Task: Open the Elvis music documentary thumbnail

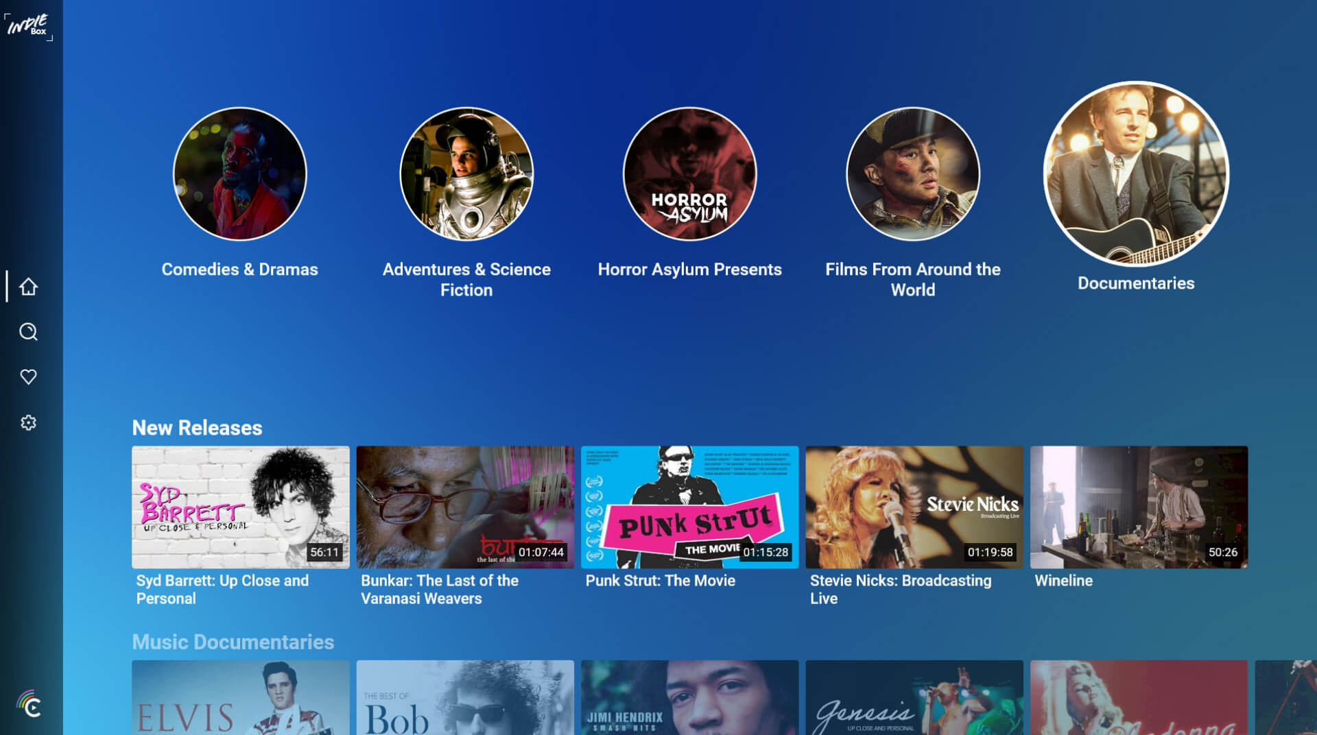Action: [x=240, y=697]
